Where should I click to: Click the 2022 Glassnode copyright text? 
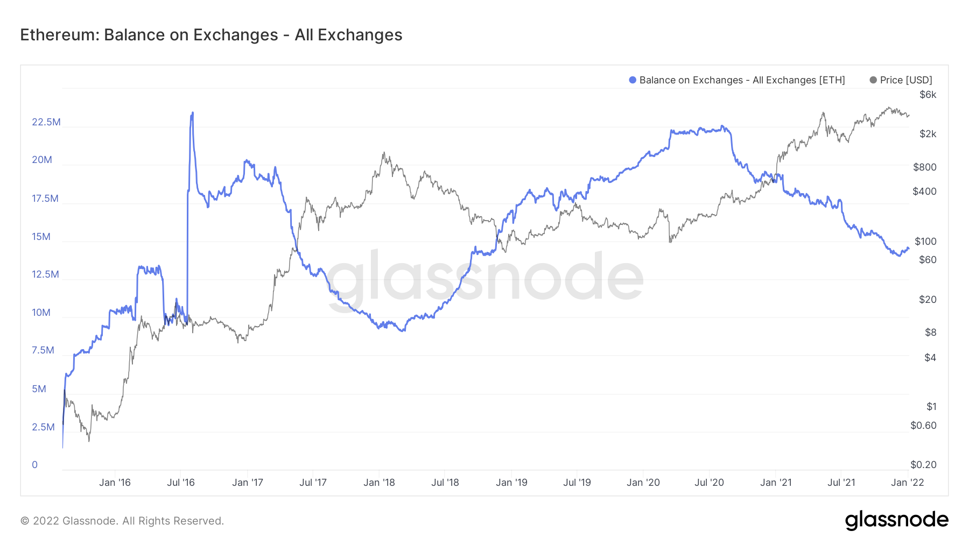pos(122,521)
